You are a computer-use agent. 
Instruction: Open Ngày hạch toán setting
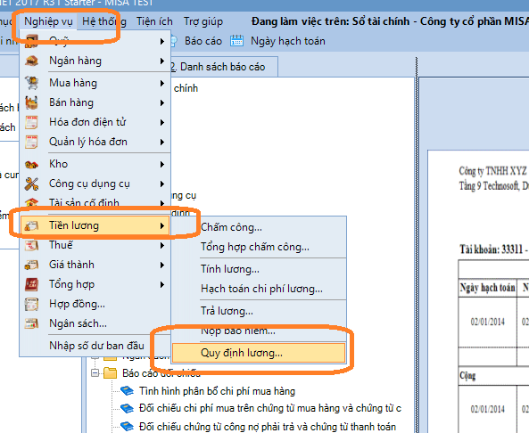click(x=288, y=41)
